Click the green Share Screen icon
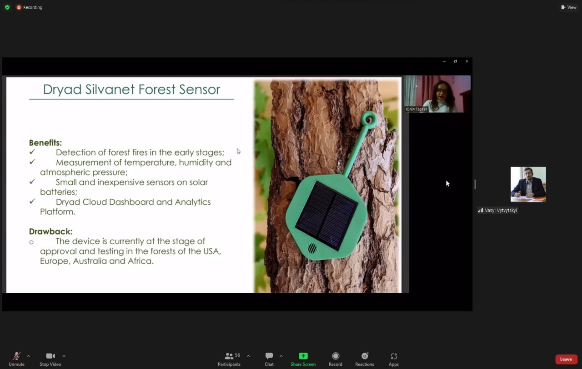The height and width of the screenshot is (369, 582). pos(303,356)
